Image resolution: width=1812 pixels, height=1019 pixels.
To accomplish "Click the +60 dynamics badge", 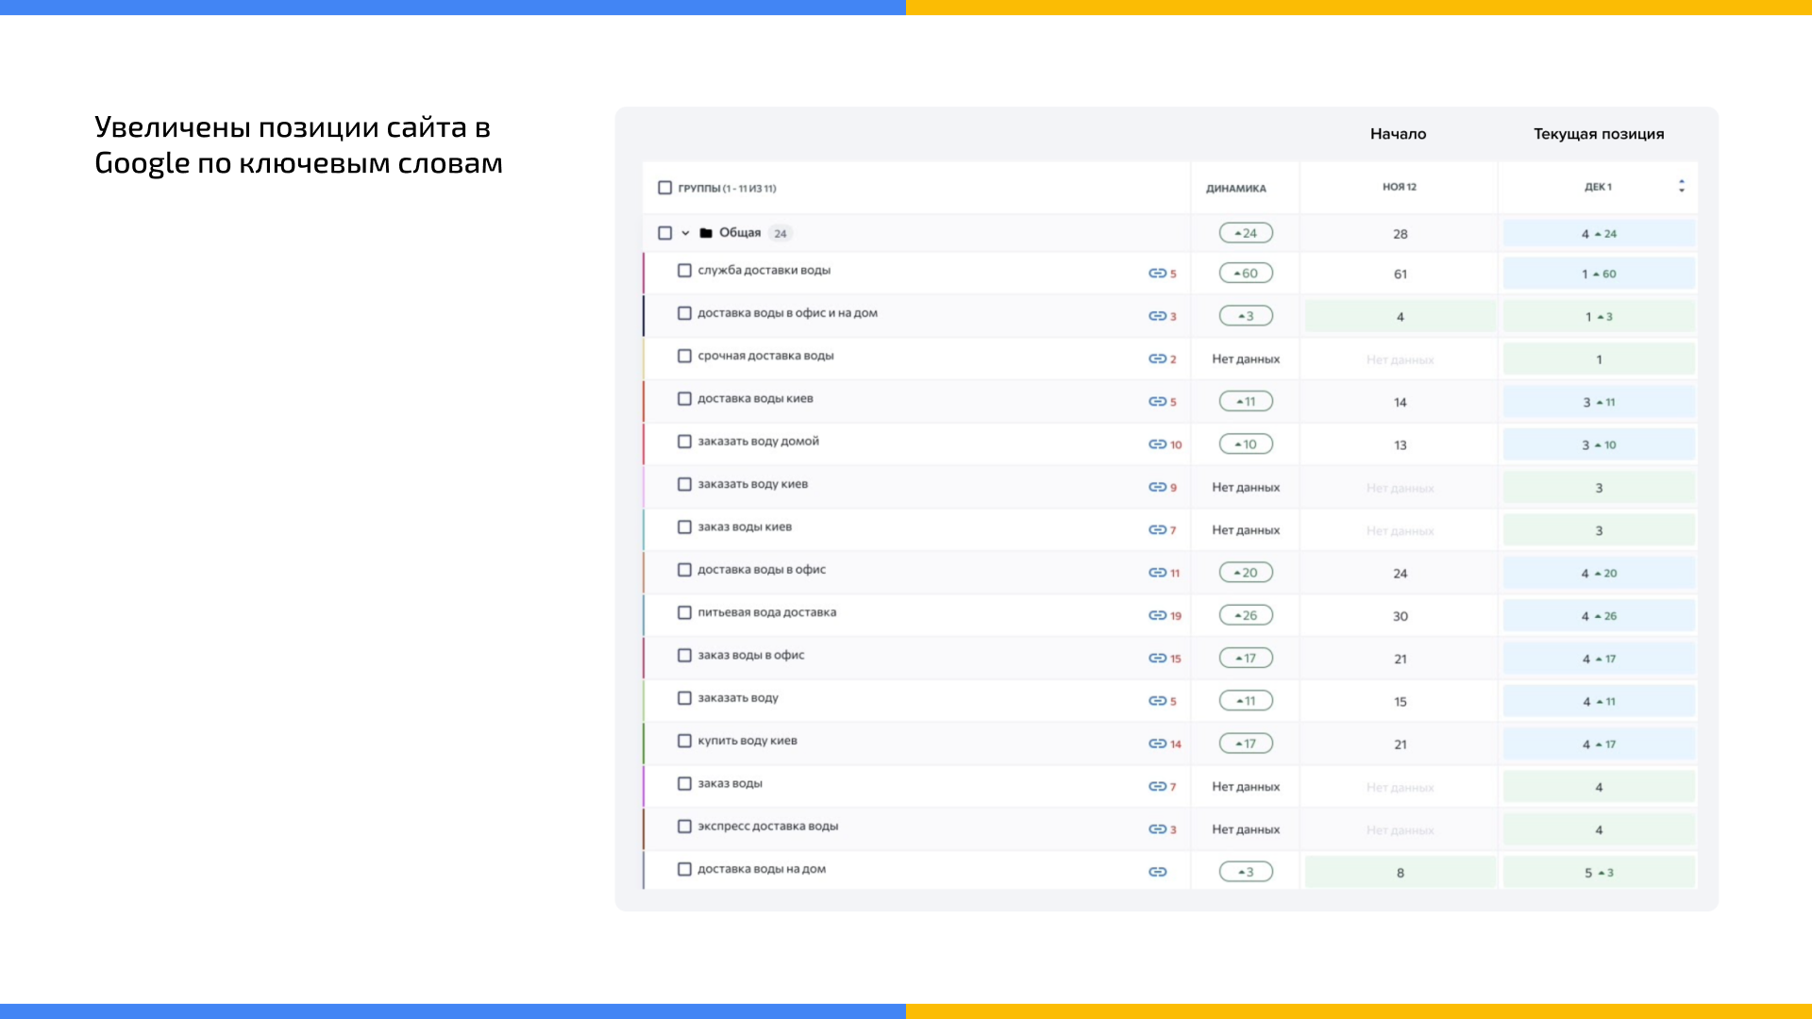I will click(1246, 273).
